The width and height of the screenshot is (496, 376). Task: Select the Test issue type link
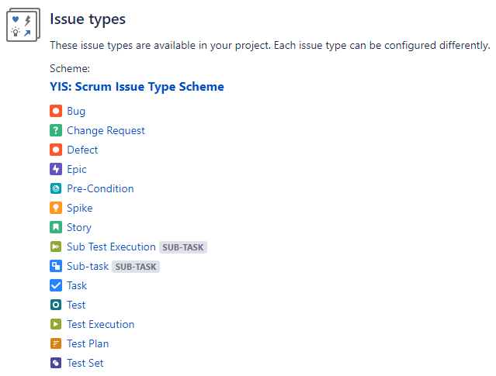[76, 305]
